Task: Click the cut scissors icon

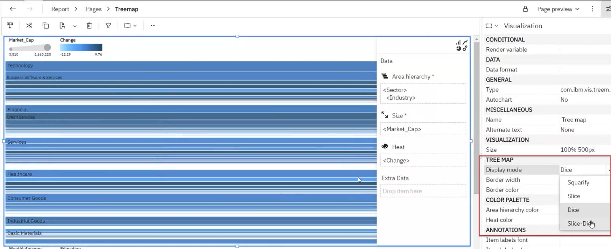Action: tap(29, 25)
